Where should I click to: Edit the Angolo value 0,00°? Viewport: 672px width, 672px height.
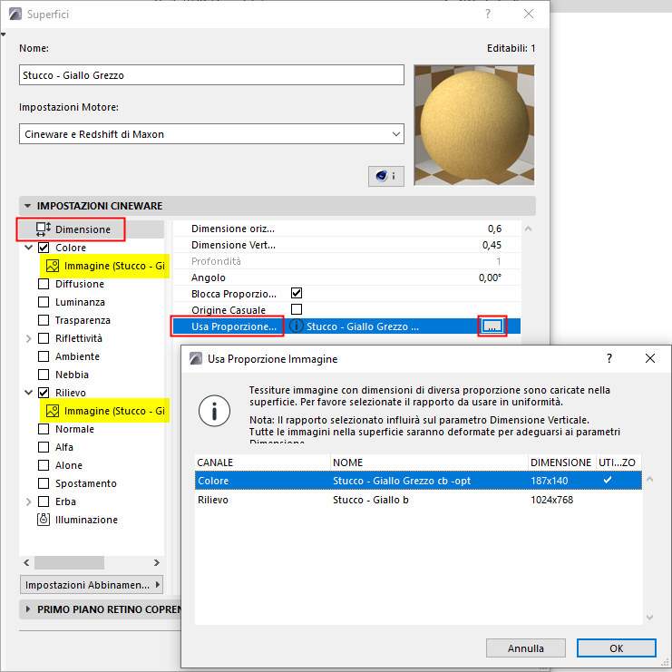pos(490,278)
